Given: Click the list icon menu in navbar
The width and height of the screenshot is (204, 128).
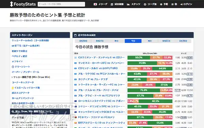Looking at the screenshot, I should [172, 4].
